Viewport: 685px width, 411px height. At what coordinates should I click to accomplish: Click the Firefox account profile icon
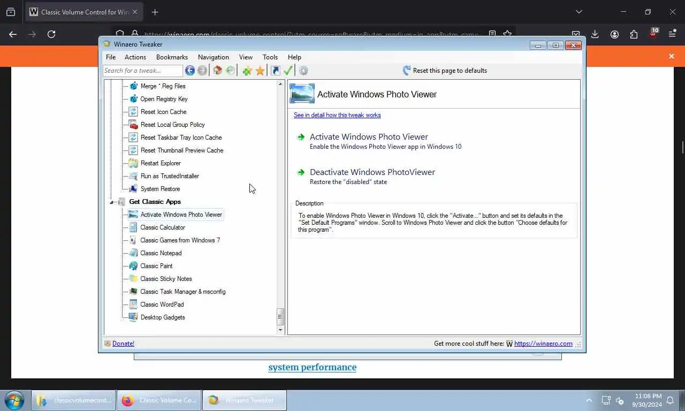614,34
